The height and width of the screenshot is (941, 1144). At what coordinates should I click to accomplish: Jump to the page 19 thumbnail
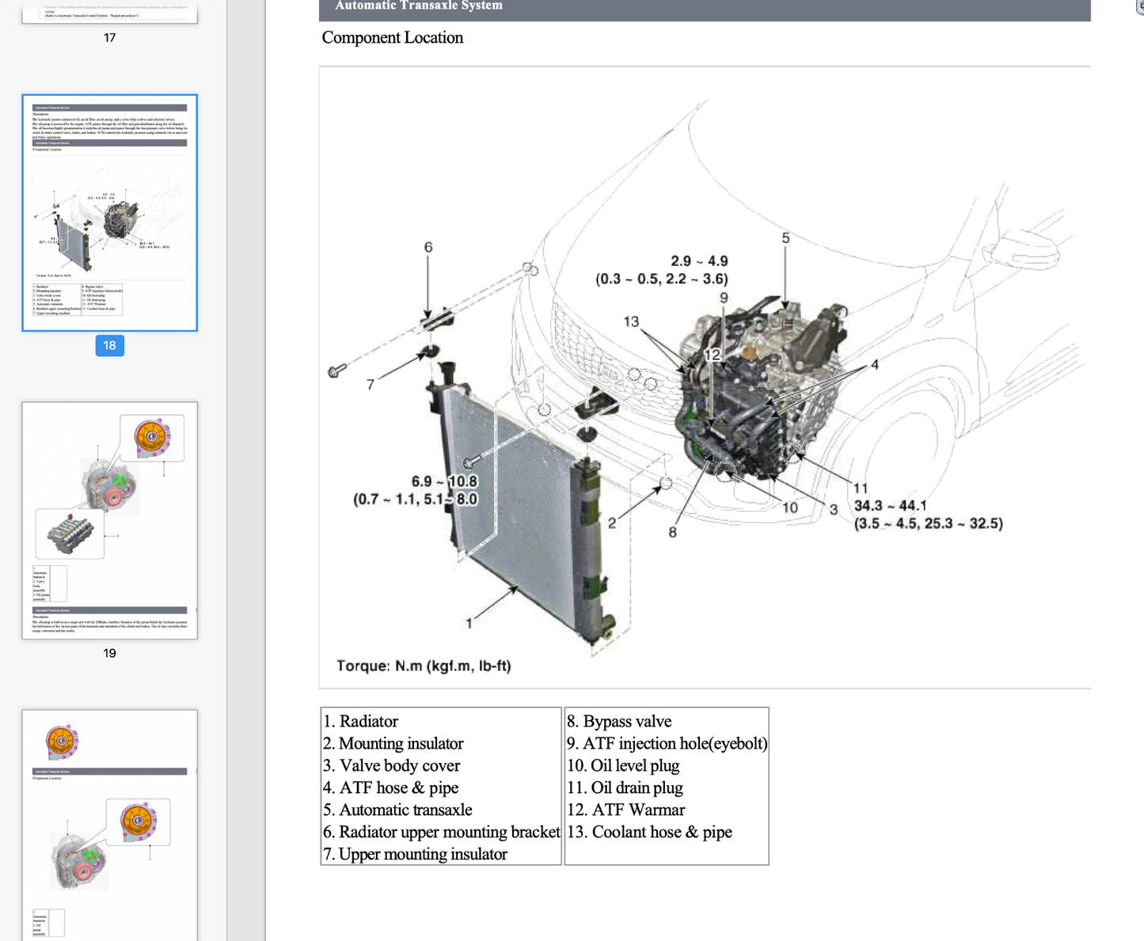109,520
